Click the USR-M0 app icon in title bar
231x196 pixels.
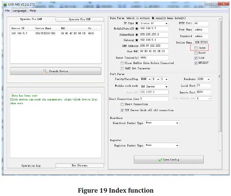pyautogui.click(x=5, y=4)
